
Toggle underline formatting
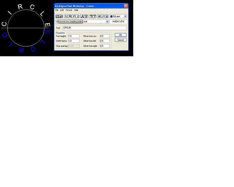tap(107, 16)
